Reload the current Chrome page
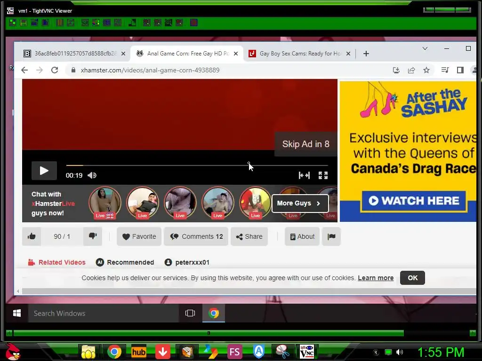 point(55,70)
